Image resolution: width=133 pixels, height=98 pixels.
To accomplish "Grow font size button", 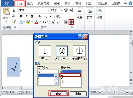I will click(53, 22).
